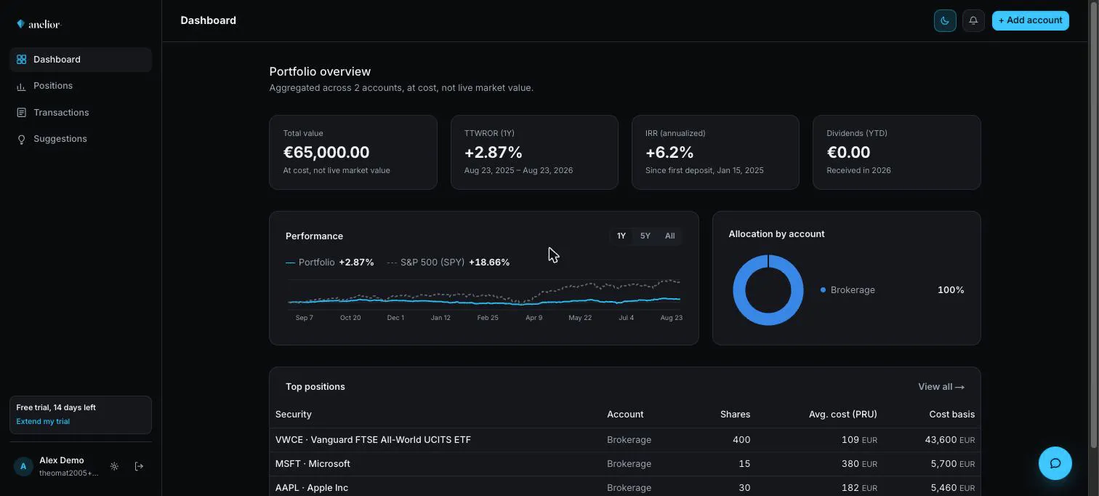Viewport: 1099px width, 496px height.
Task: Switch performance range to All
Action: coord(670,236)
